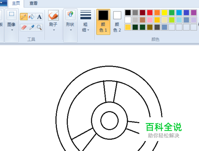Pick the bright red swatch
This screenshot has height=151, width=199.
[x=150, y=13]
